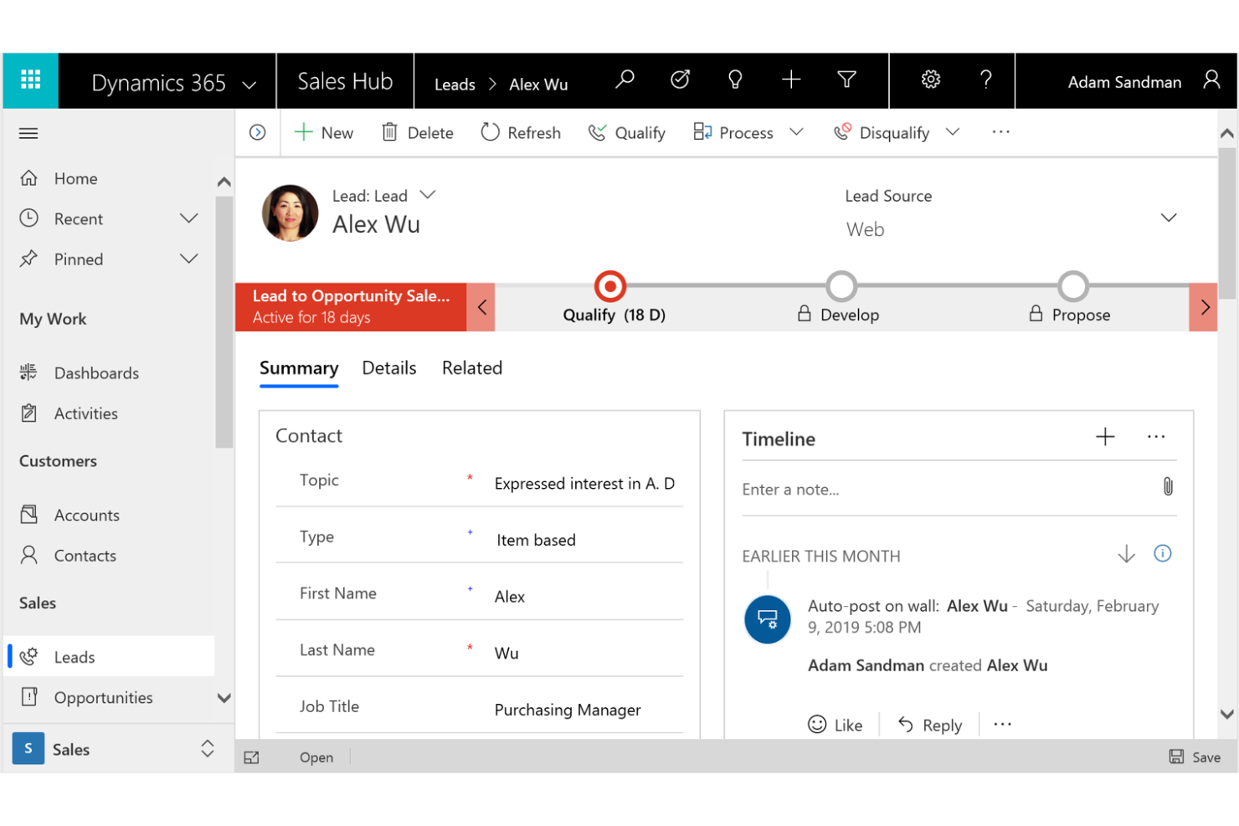Click the plus quick create icon in top bar
Viewport: 1239px width, 826px height.
click(791, 80)
